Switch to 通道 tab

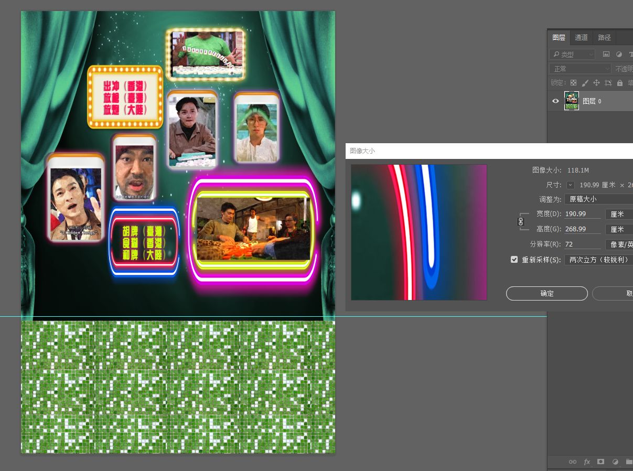[581, 38]
